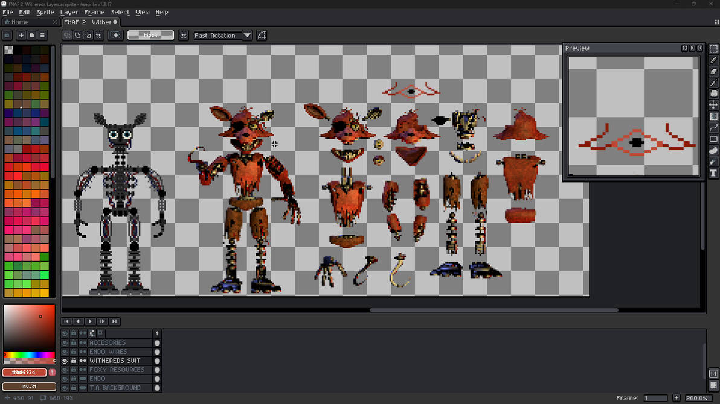This screenshot has width=720, height=404.
Task: Select the Pencil tool
Action: [713, 60]
